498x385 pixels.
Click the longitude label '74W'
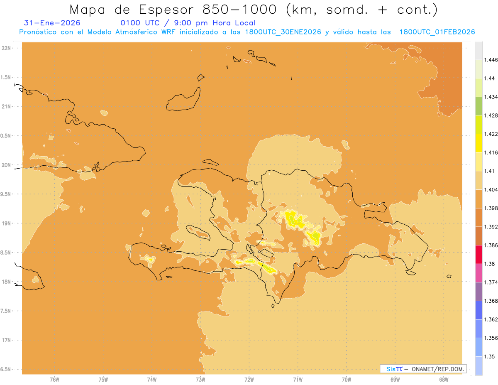pyautogui.click(x=152, y=379)
